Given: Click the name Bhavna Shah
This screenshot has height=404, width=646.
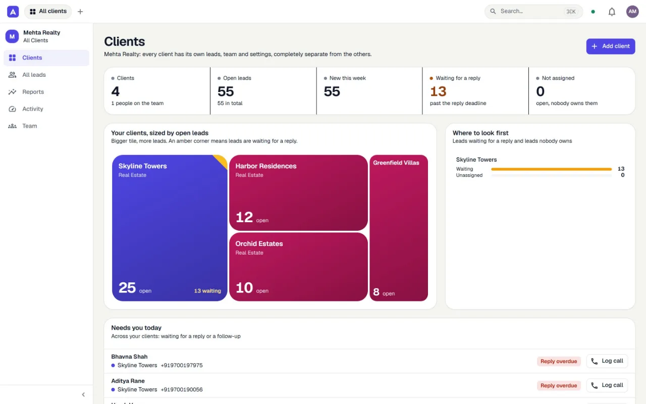Looking at the screenshot, I should point(129,357).
